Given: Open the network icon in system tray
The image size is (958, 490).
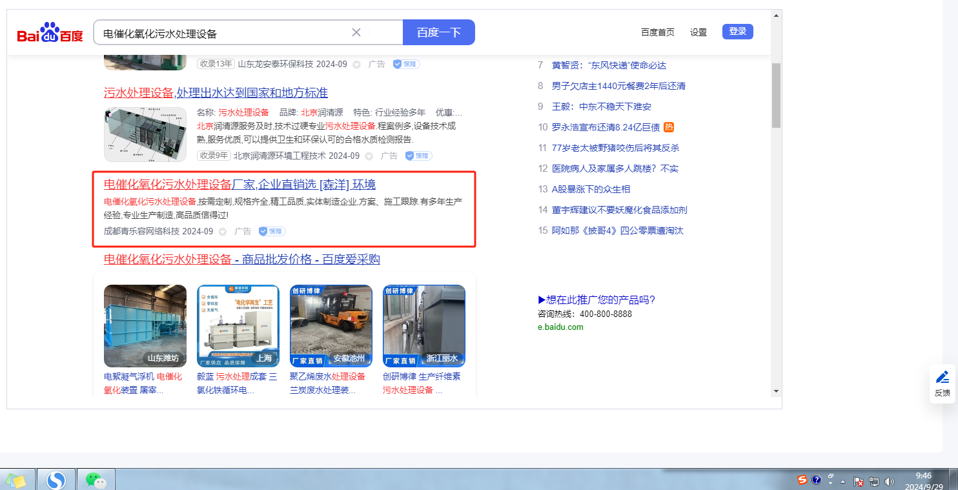Looking at the screenshot, I should click(x=875, y=481).
